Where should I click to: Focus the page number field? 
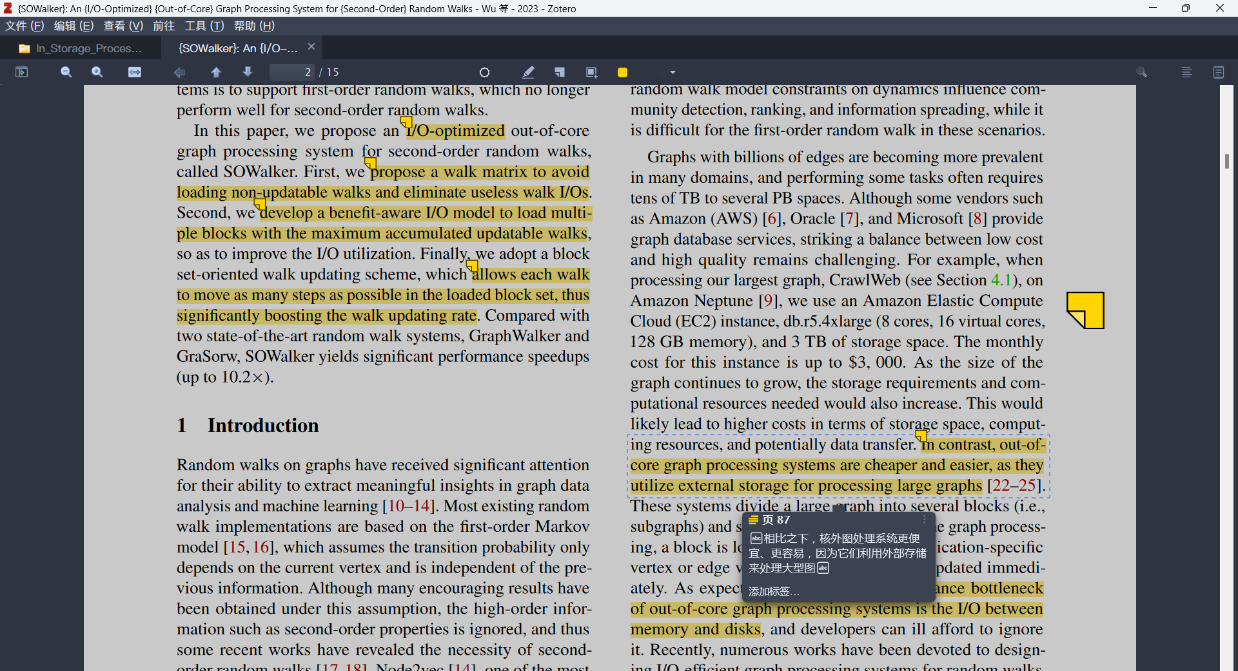[x=292, y=72]
